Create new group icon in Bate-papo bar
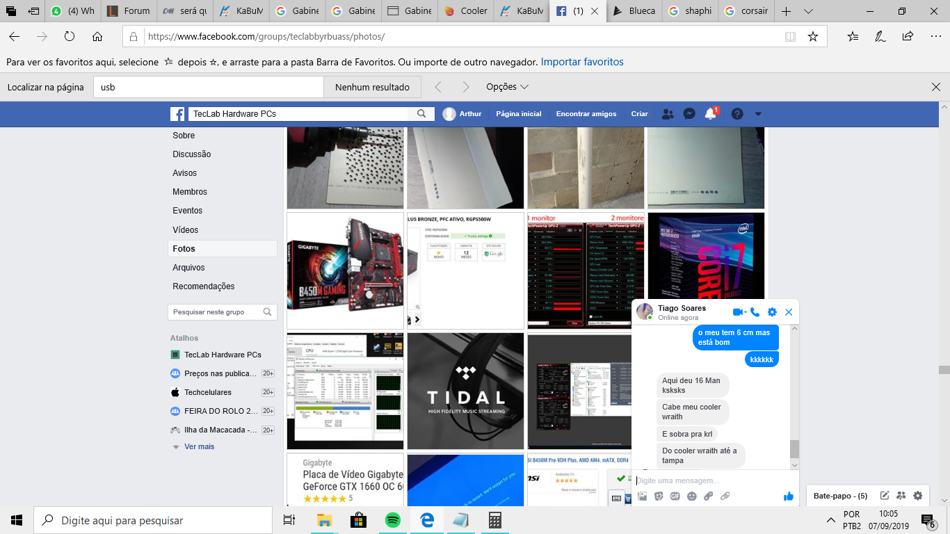Image resolution: width=950 pixels, height=534 pixels. (x=901, y=496)
